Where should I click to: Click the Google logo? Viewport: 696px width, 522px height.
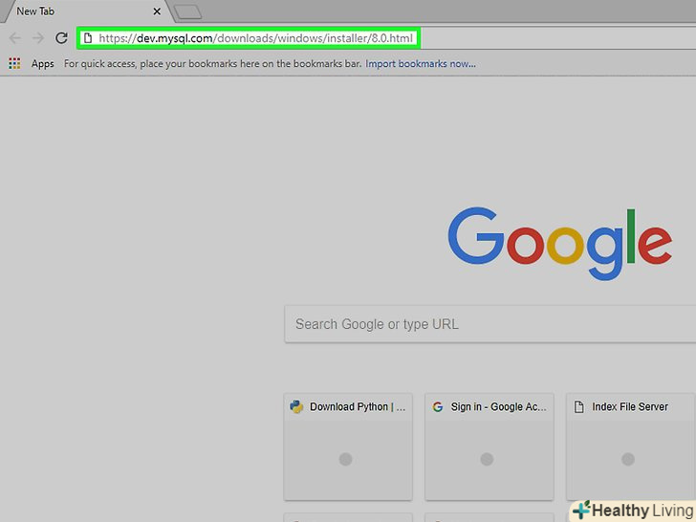[x=559, y=243]
